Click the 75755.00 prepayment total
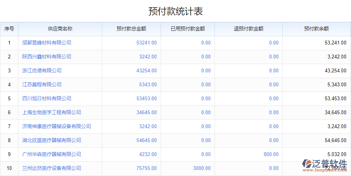This screenshot has height=176, width=351. (x=147, y=168)
